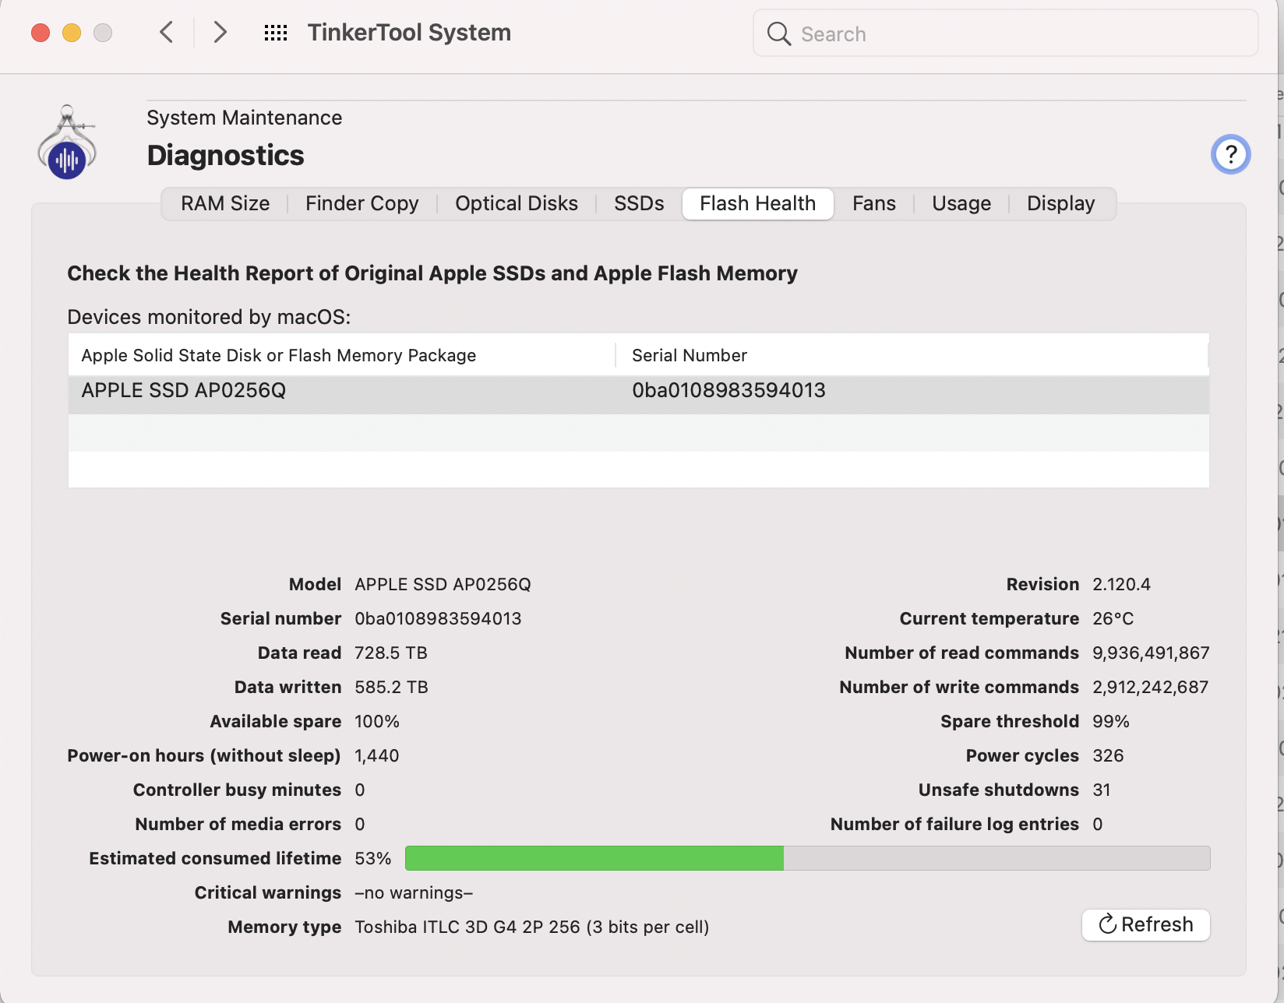1284x1003 pixels.
Task: Click the Check the Health Report heading
Action: [x=432, y=273]
